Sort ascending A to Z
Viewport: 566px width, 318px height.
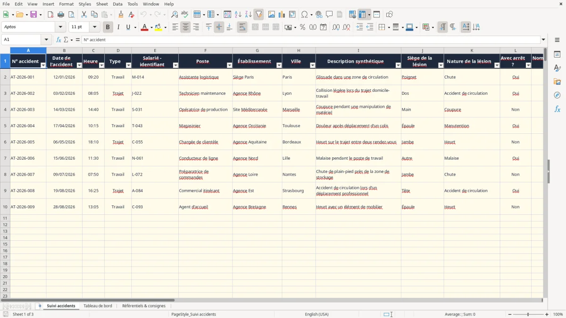point(238,15)
